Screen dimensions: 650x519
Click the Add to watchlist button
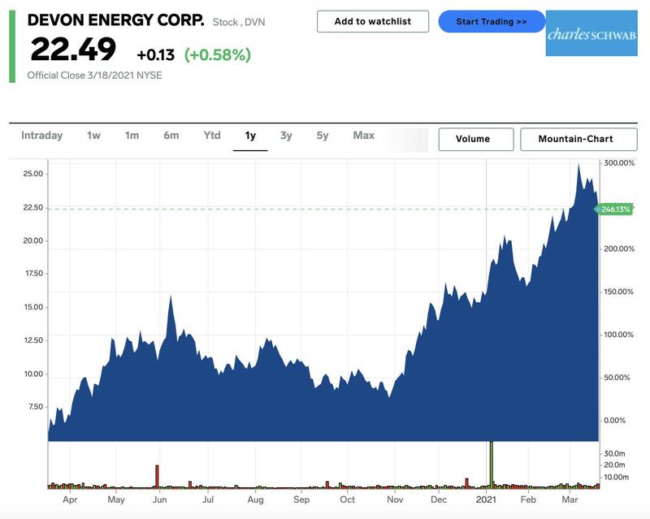pos(373,22)
